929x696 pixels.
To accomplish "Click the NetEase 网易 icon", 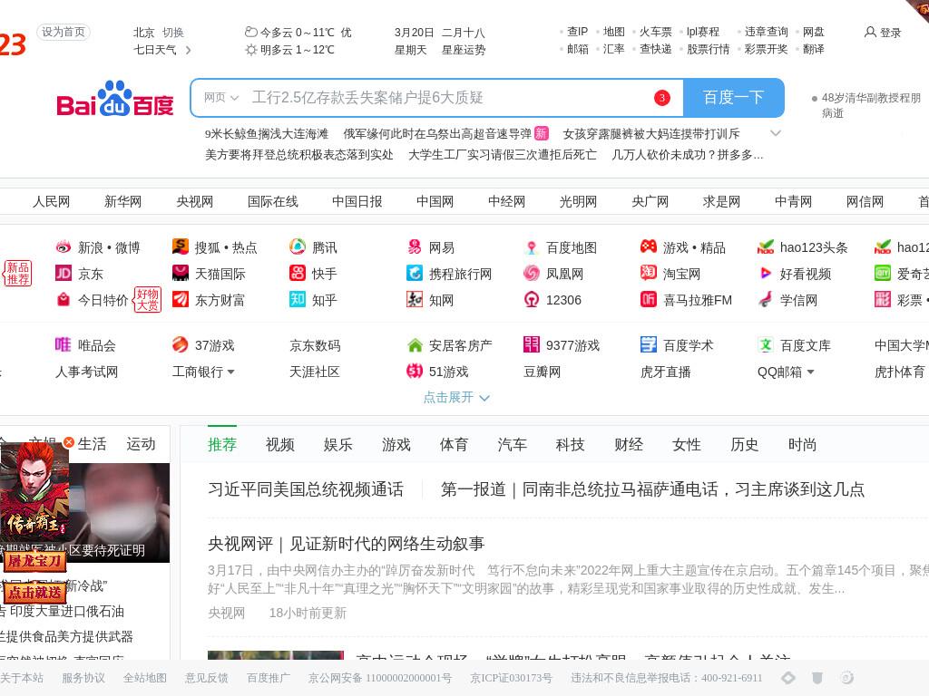I will (415, 246).
